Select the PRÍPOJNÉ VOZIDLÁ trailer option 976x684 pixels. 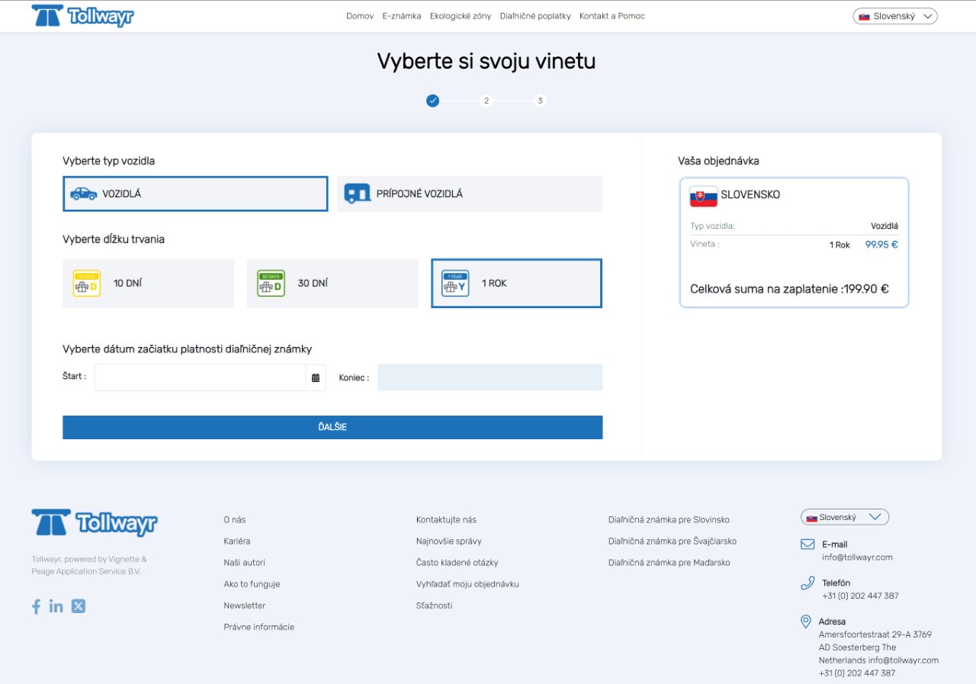pyautogui.click(x=470, y=194)
